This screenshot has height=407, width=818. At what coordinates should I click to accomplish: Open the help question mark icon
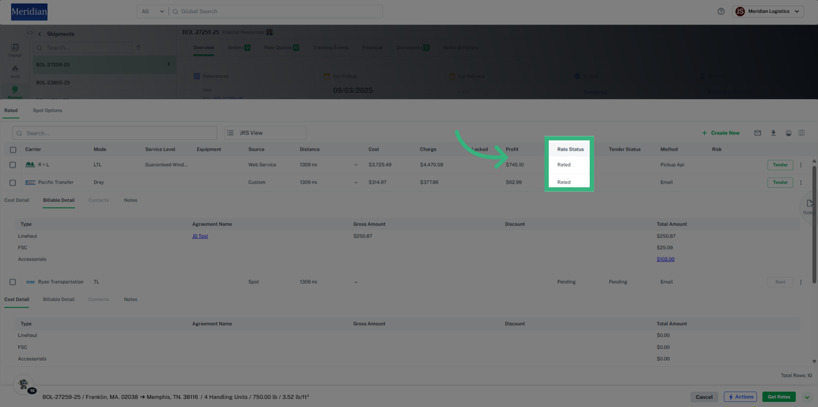721,11
